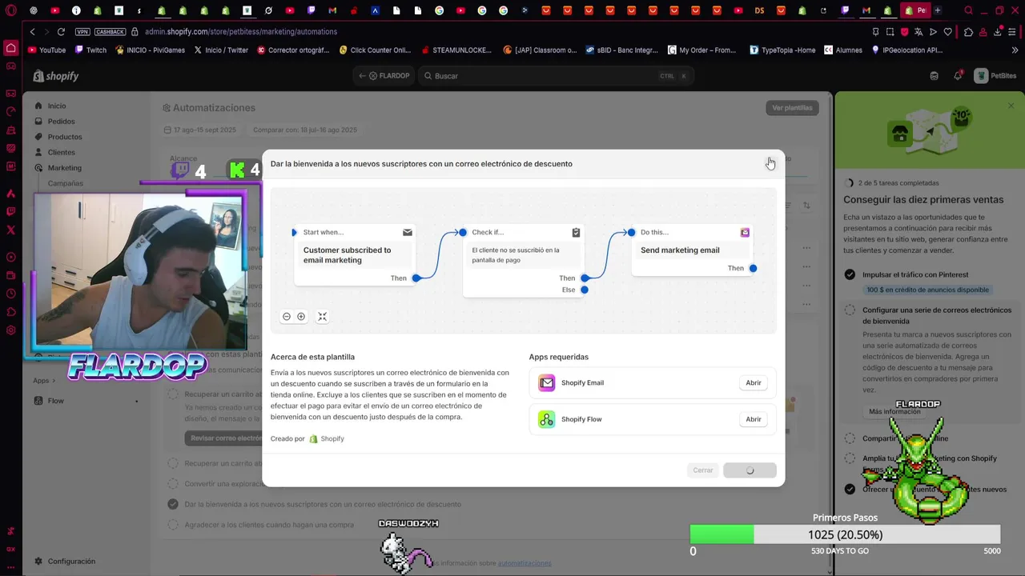Click Más información in the setup guide

(894, 411)
